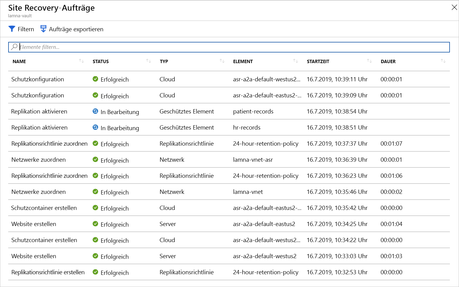Click success icon for asr-a2a-default-eastus2 Website erstellen

pyautogui.click(x=95, y=224)
